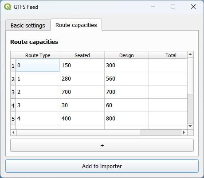Select the Design cell showing 300
The height and width of the screenshot is (178, 204).
click(x=126, y=66)
